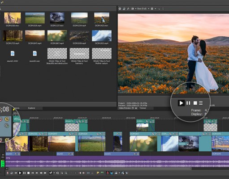Click the timeline horizontal scrollbar
Viewport: 229px width, 179px height.
(100, 169)
